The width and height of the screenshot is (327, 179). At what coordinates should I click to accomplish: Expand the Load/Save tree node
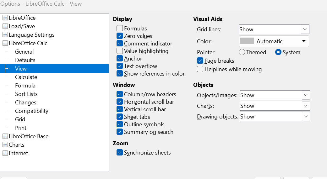coord(5,26)
